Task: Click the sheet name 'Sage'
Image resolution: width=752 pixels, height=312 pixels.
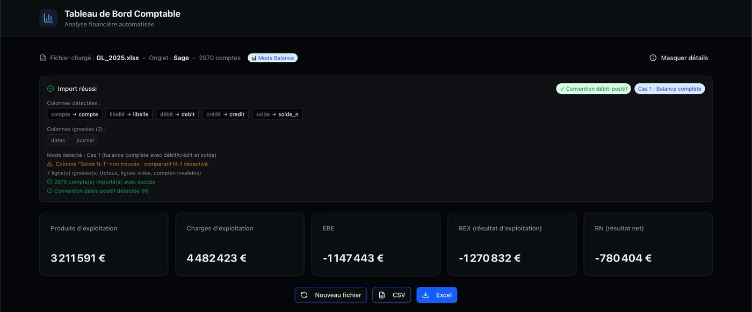Action: (181, 58)
